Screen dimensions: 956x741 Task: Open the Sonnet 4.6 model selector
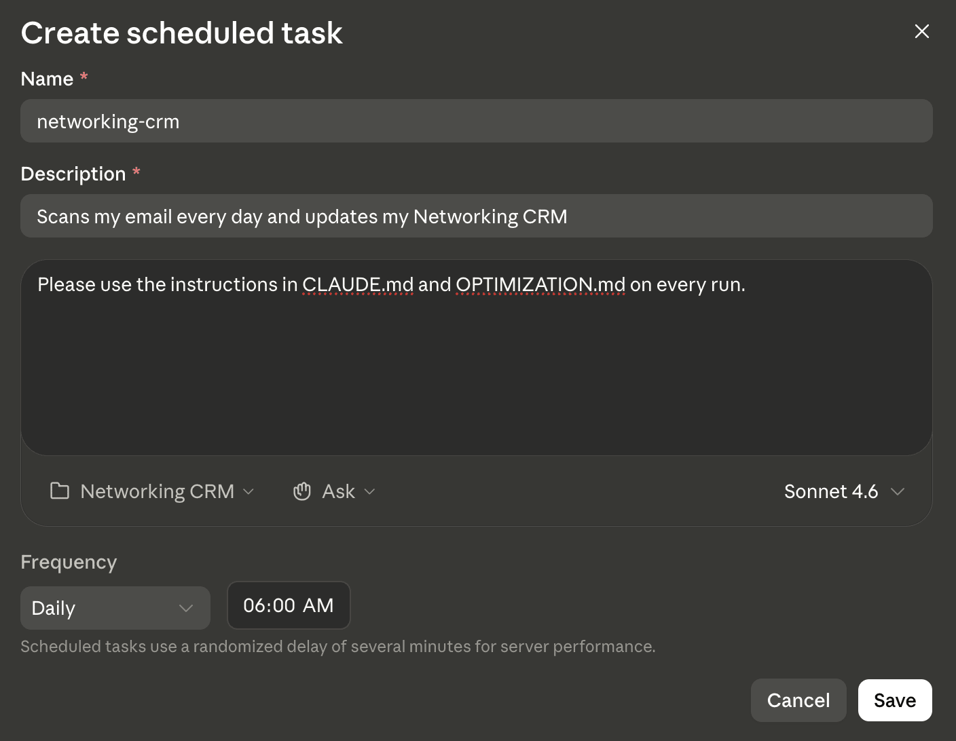pos(844,491)
